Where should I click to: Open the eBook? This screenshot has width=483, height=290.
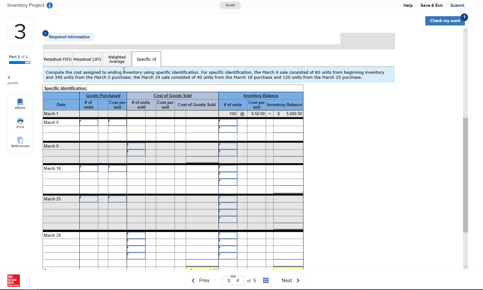coord(20,104)
